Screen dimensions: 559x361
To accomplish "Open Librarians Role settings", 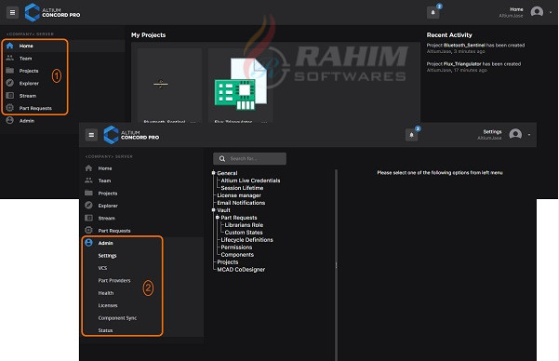I will (x=244, y=225).
